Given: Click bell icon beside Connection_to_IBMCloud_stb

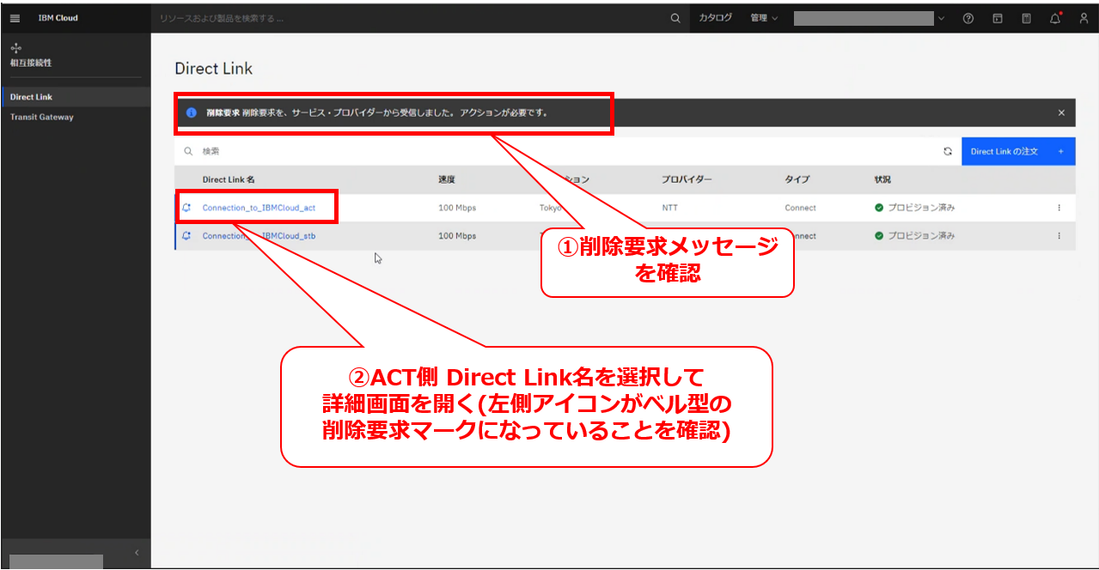Looking at the screenshot, I should click(x=186, y=235).
